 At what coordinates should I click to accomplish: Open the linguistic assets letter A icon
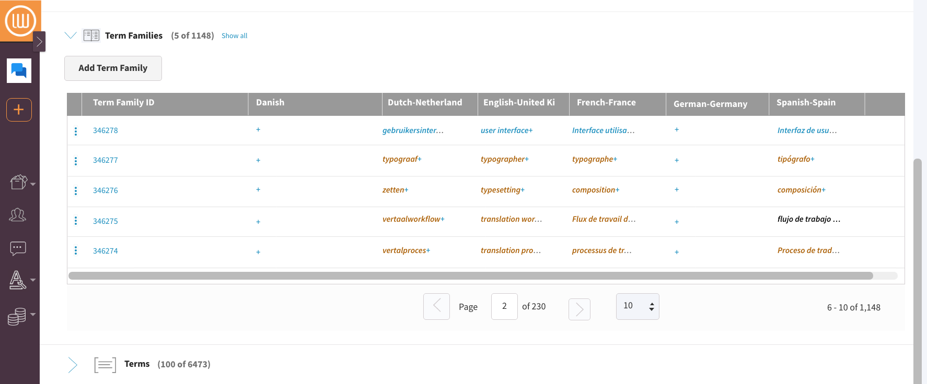[18, 280]
